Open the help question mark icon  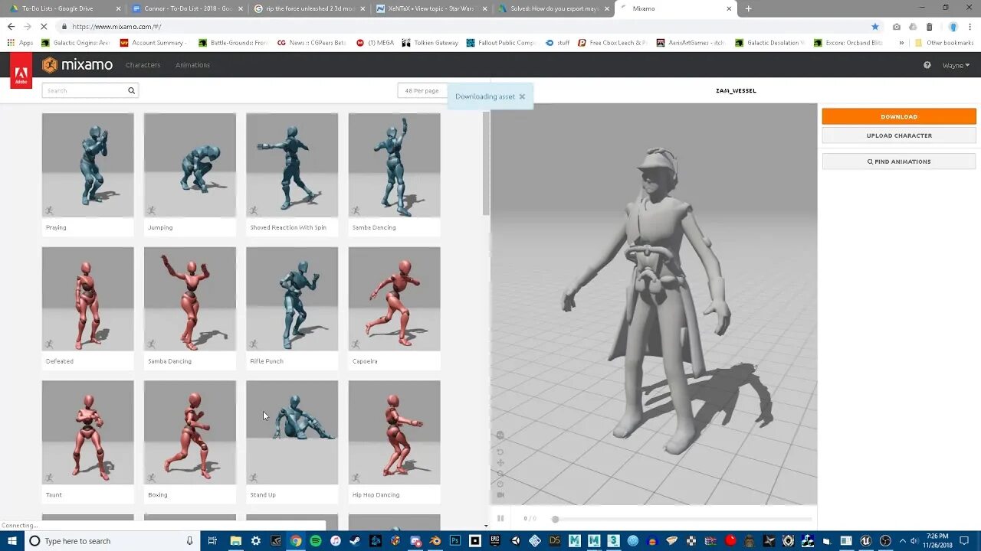click(927, 65)
